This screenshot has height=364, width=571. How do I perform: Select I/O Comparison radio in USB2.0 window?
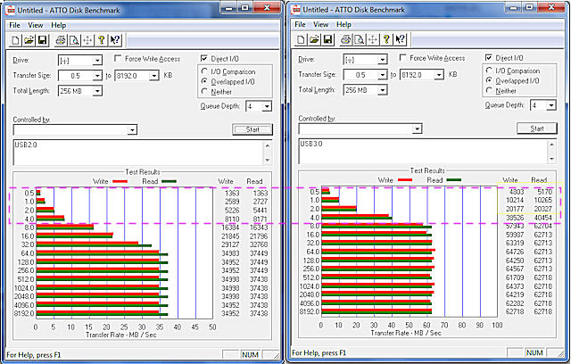(x=204, y=71)
